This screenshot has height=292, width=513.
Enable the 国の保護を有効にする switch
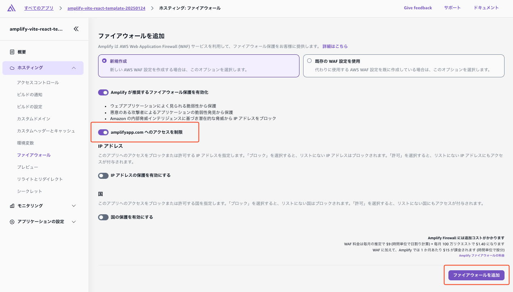[x=103, y=217]
